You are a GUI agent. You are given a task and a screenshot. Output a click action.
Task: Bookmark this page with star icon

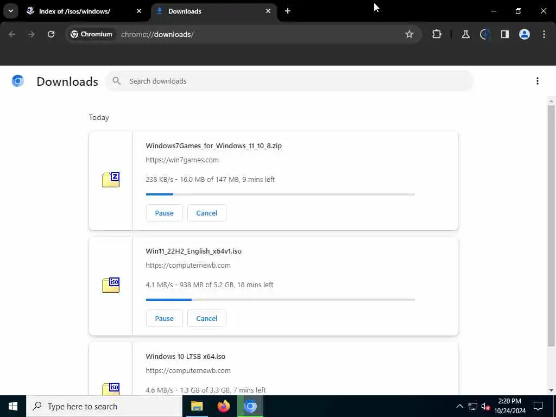[x=409, y=34]
